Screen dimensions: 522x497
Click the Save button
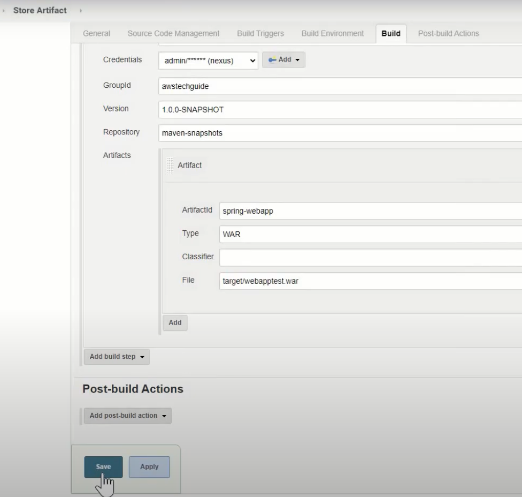click(104, 466)
